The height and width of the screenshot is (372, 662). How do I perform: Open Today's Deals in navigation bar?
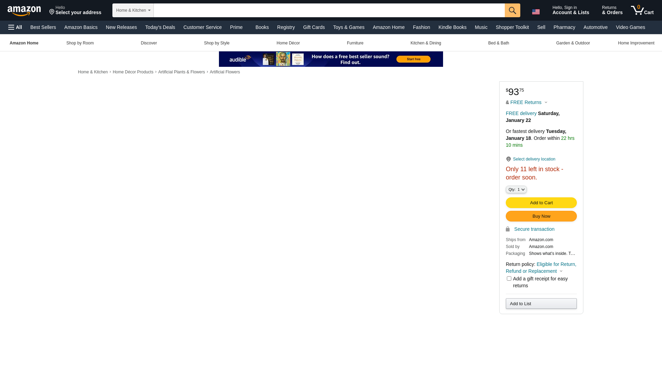[160, 27]
